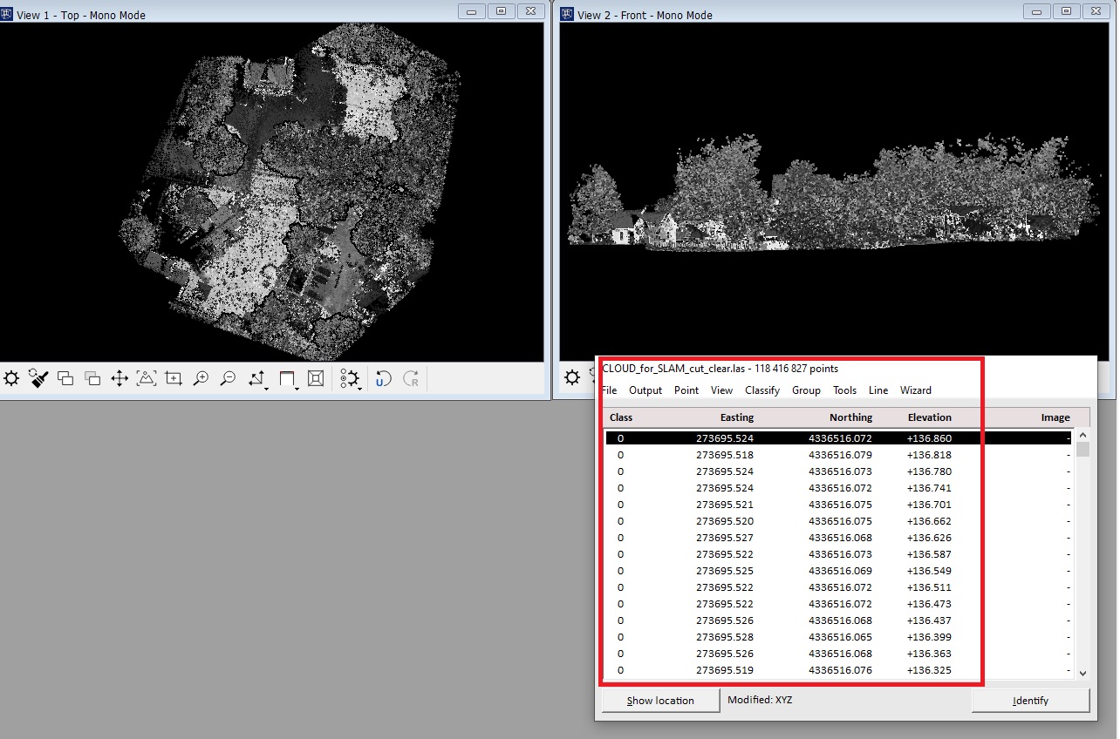Open the Classify menu in TerraScan
Viewport: 1120px width, 739px height.
[761, 390]
